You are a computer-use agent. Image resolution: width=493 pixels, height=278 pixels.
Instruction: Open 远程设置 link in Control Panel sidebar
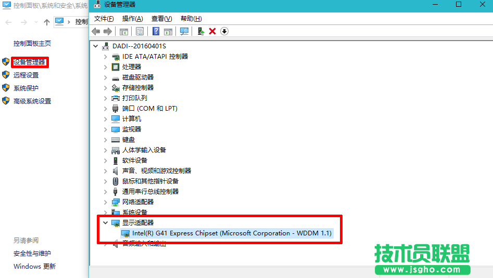pyautogui.click(x=26, y=75)
